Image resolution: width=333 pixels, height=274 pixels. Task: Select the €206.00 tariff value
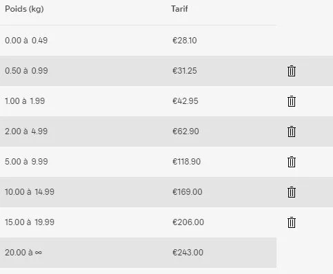[x=188, y=222]
